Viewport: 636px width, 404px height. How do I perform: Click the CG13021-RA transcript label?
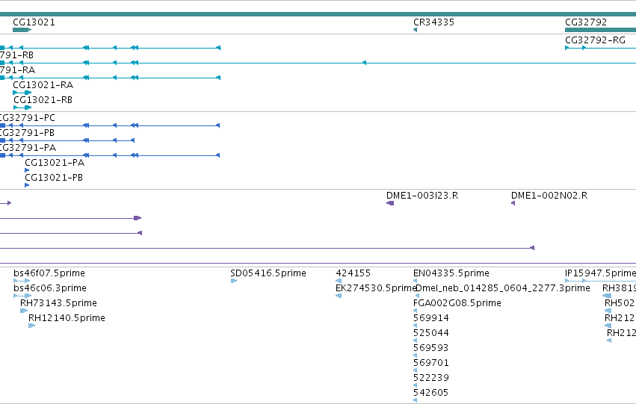click(43, 84)
